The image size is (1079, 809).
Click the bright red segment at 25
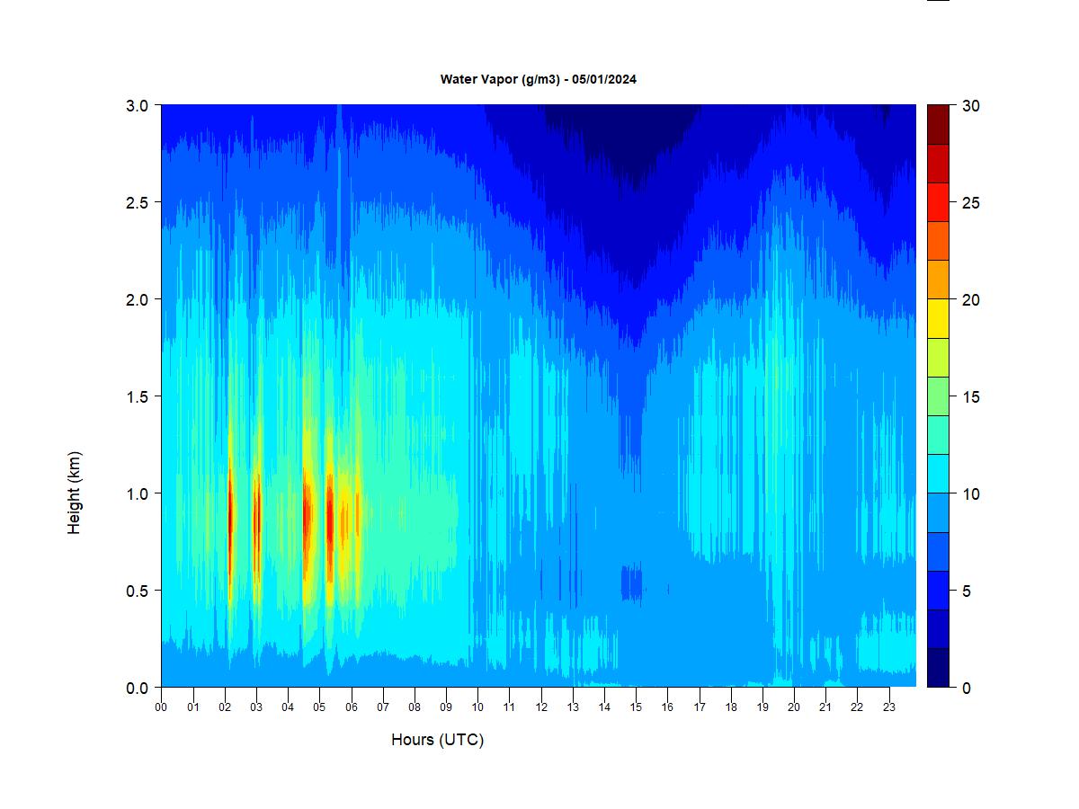coord(938,202)
